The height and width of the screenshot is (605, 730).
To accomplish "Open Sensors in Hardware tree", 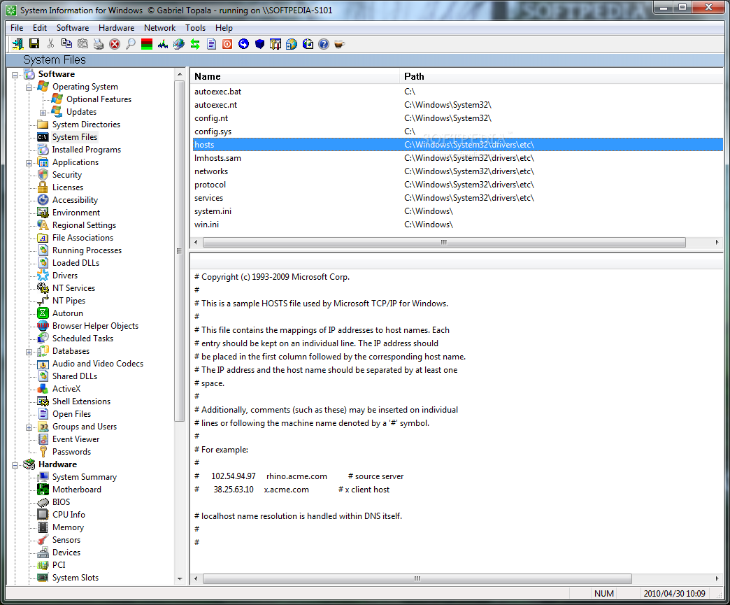I will pos(66,539).
